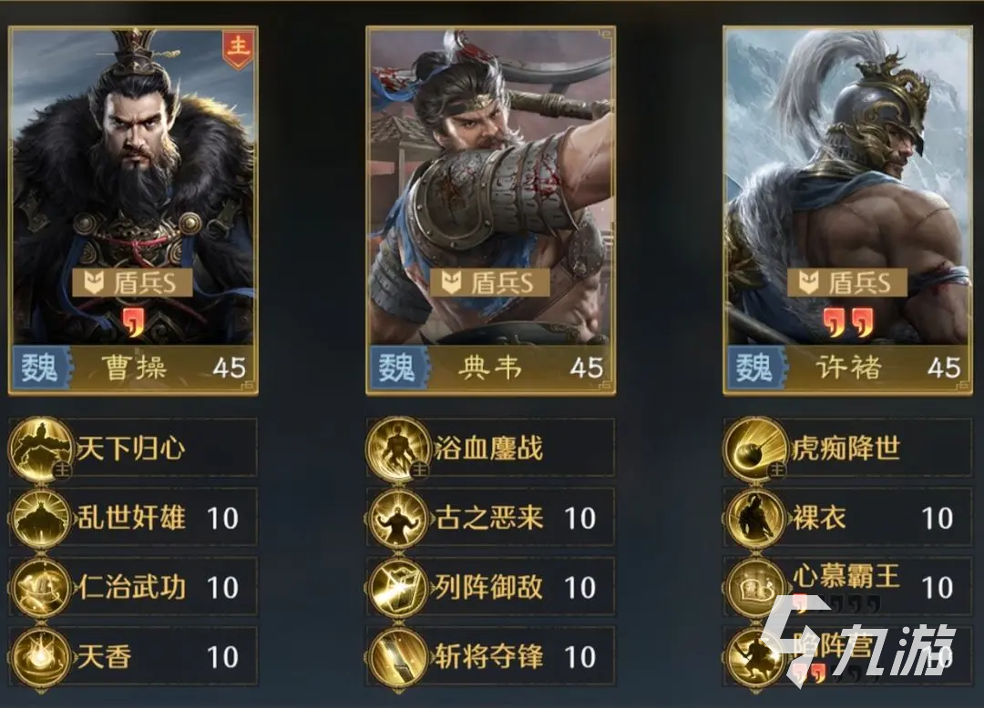Screen dimensions: 984x708
Task: Open the 虎痴降世 skill icon
Action: pos(755,449)
